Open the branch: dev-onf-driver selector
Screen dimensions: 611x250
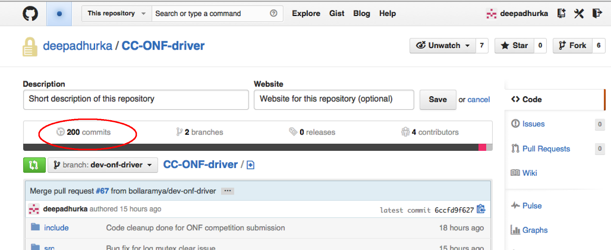tap(103, 165)
